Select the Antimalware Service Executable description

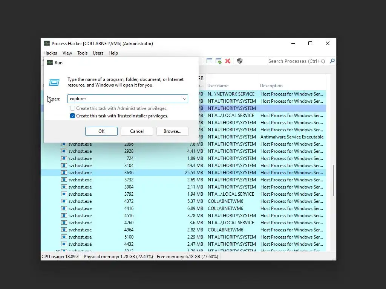coord(292,137)
